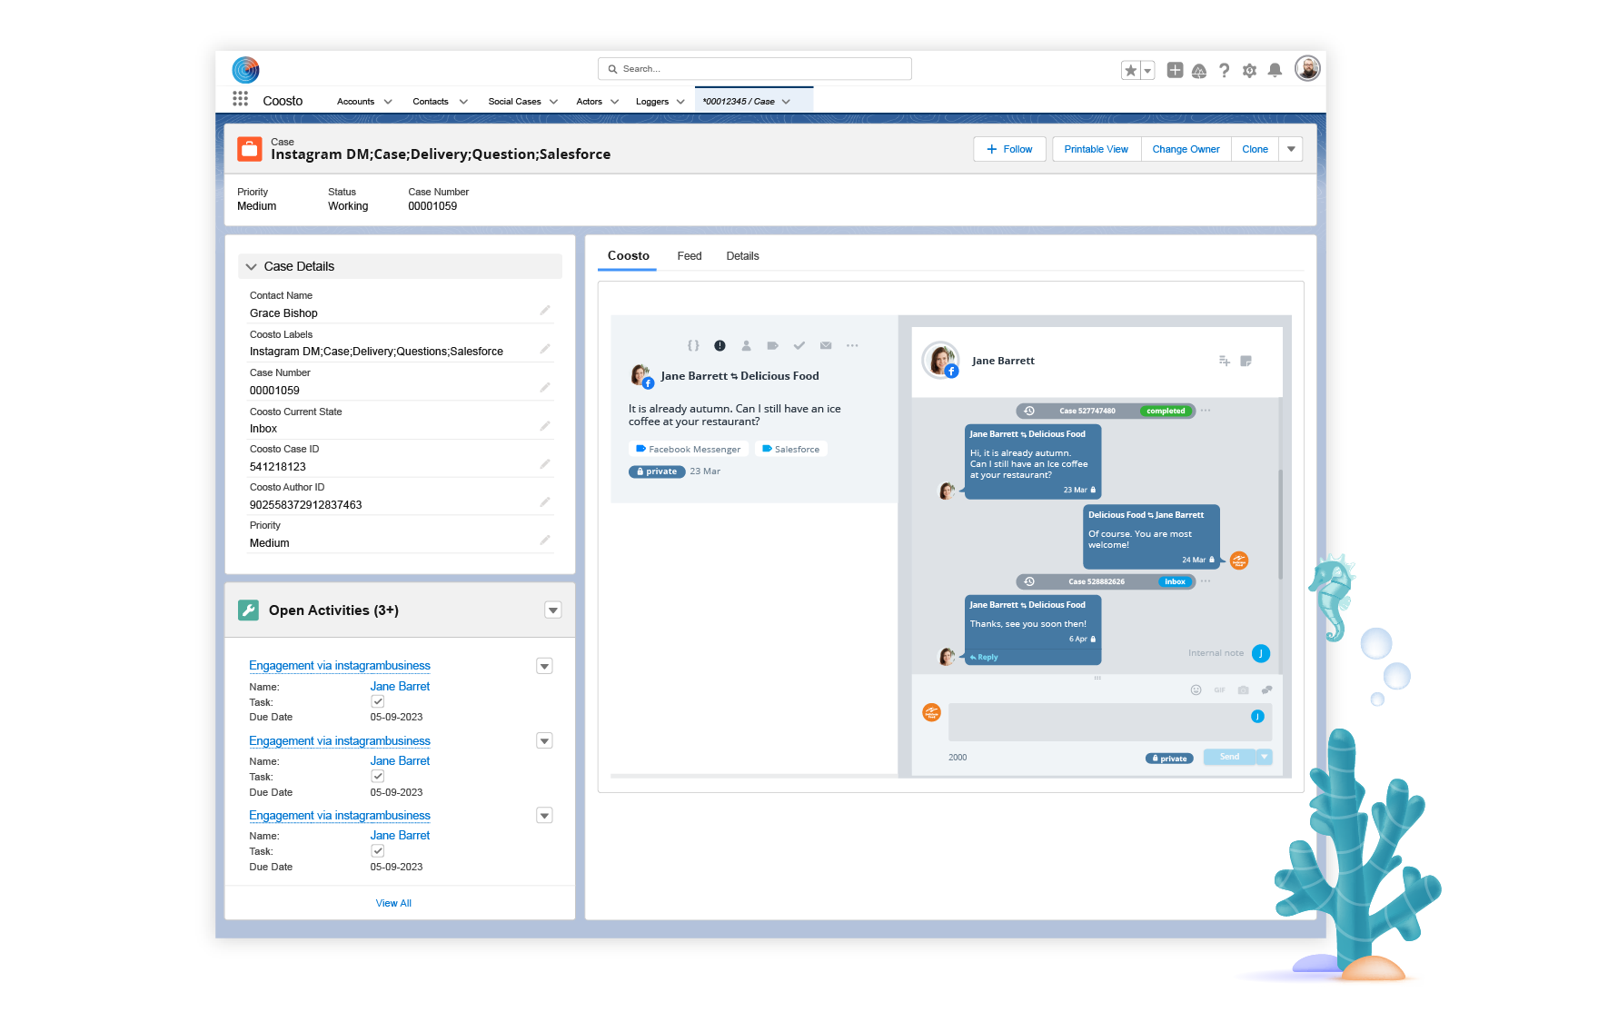
Task: Click the GIF button in reply box
Action: [x=1219, y=690]
